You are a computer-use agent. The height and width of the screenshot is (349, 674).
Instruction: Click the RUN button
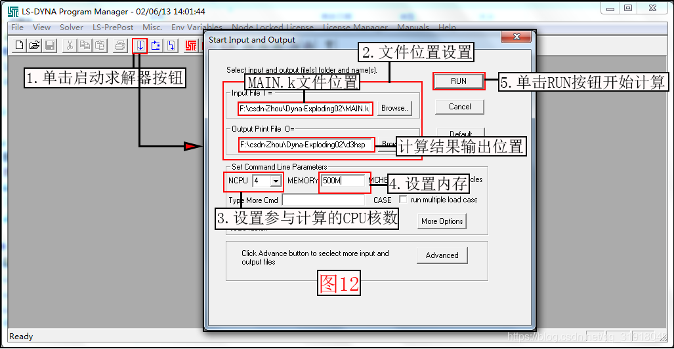[459, 81]
